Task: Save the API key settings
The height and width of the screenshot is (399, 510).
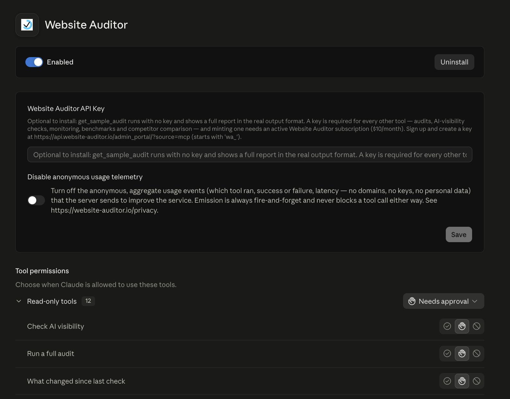Action: (459, 234)
